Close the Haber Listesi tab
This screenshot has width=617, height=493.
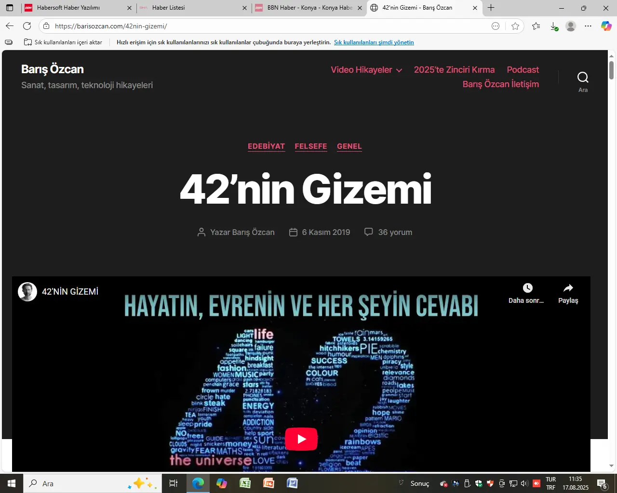(244, 8)
